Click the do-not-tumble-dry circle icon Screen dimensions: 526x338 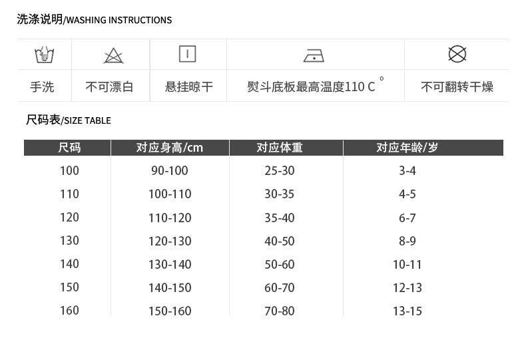coord(457,54)
